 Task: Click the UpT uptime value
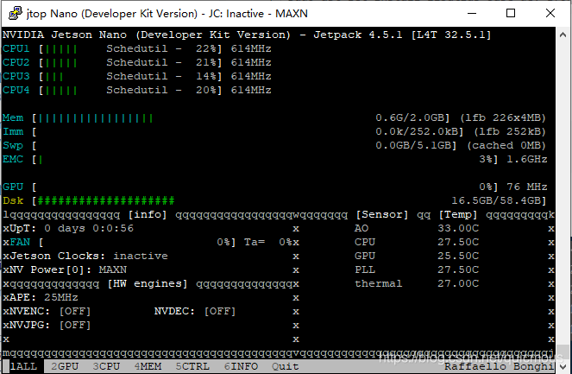(89, 229)
